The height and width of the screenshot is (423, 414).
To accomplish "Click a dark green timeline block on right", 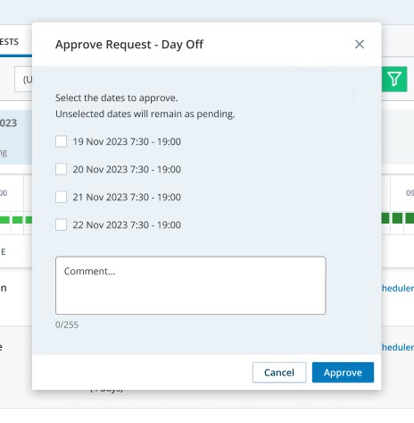I will tap(397, 218).
